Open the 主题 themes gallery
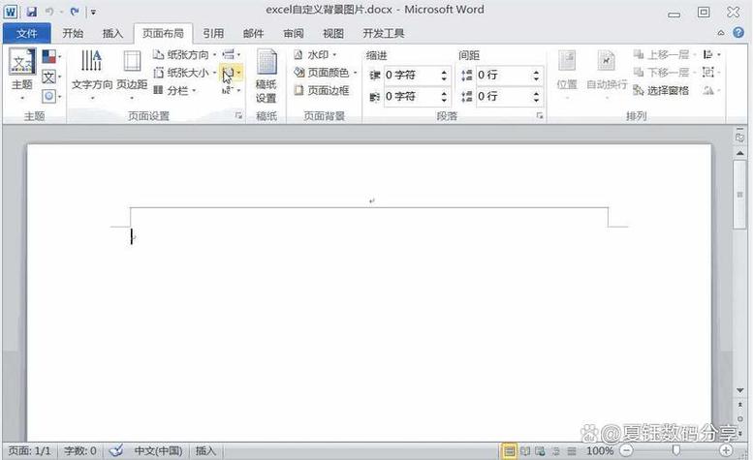The width and height of the screenshot is (753, 460). [x=22, y=75]
